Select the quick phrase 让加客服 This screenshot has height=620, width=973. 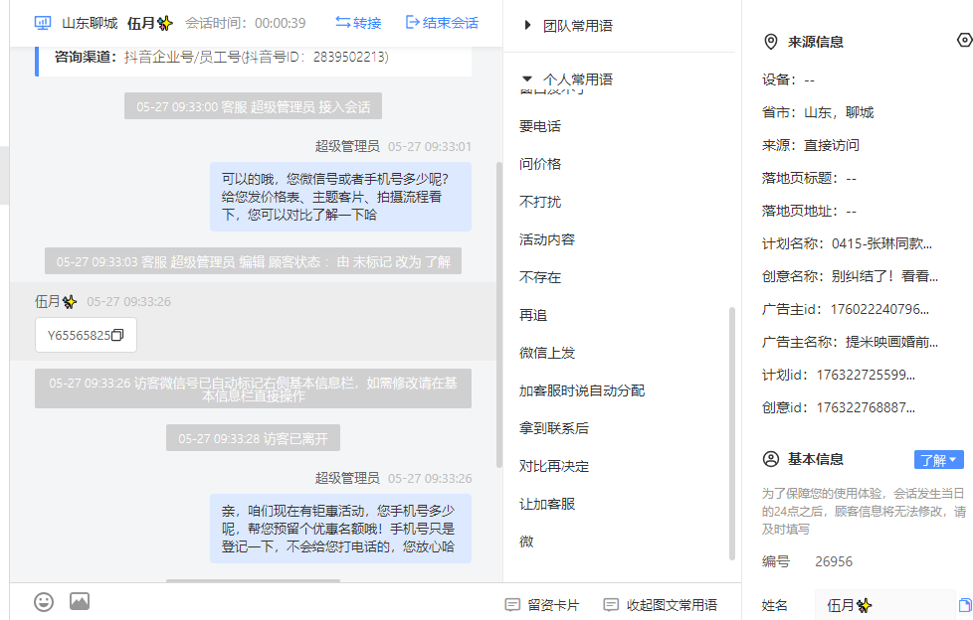tap(547, 505)
